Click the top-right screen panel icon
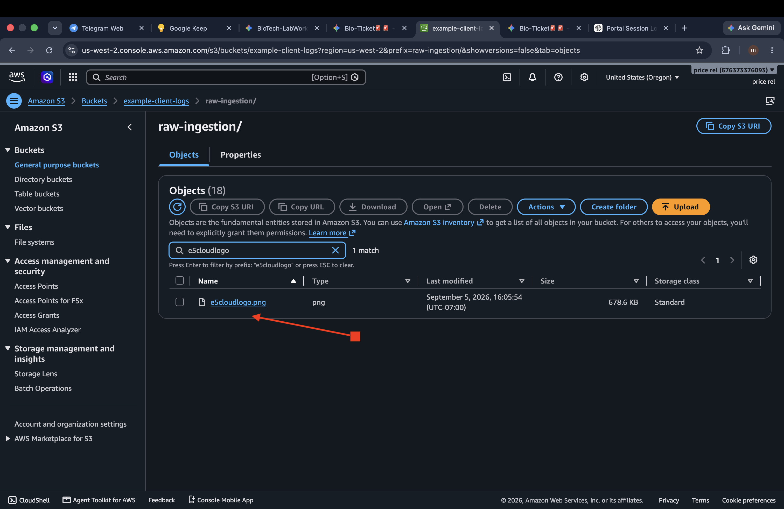The image size is (784, 509). (x=770, y=101)
